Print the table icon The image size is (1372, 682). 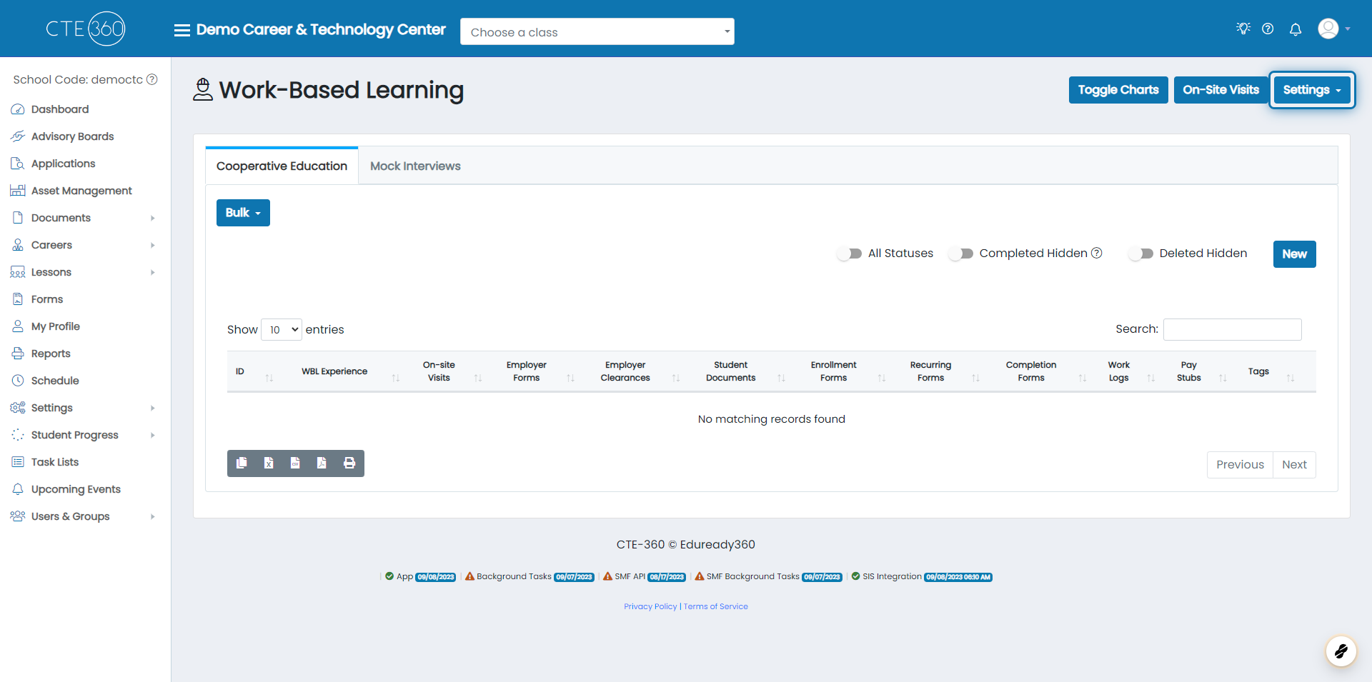pos(349,463)
